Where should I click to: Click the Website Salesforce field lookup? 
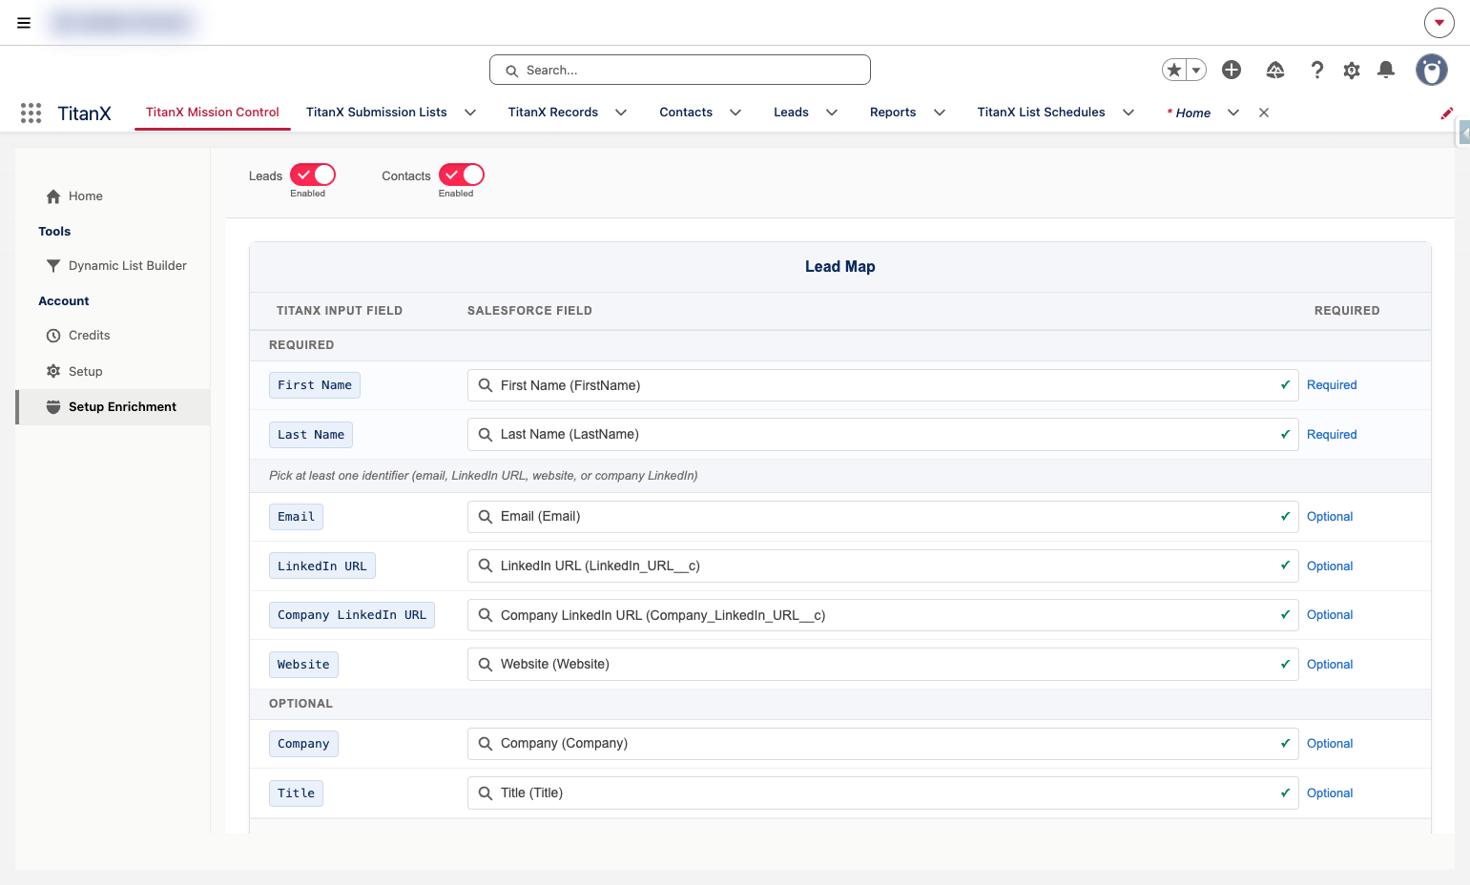(882, 665)
